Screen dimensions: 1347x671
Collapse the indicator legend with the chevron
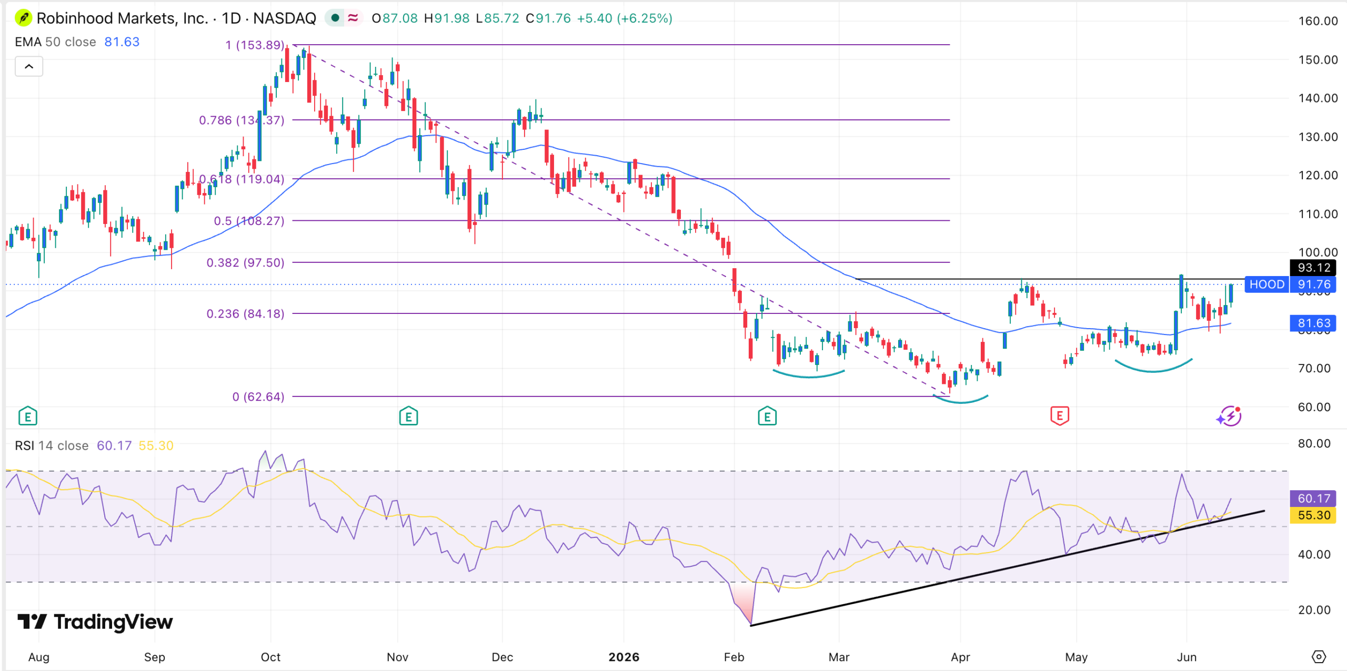pyautogui.click(x=29, y=67)
